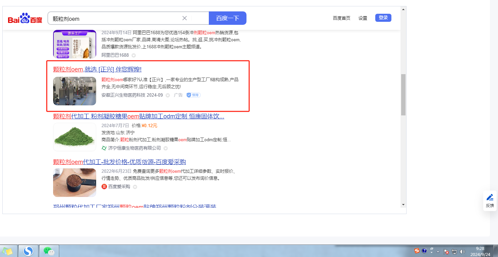
Task: Click the red 百度爱采购 source icon
Action: [x=104, y=187]
